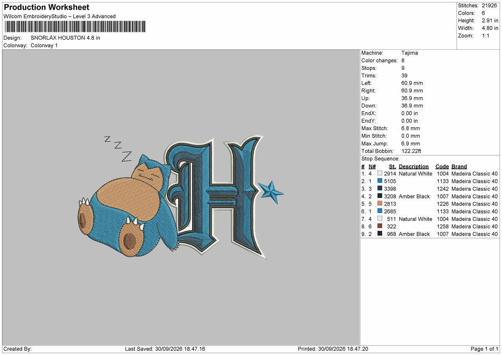This screenshot has height=355, width=502.
Task: Click the Height value 2.91 in
Action: [x=490, y=21]
